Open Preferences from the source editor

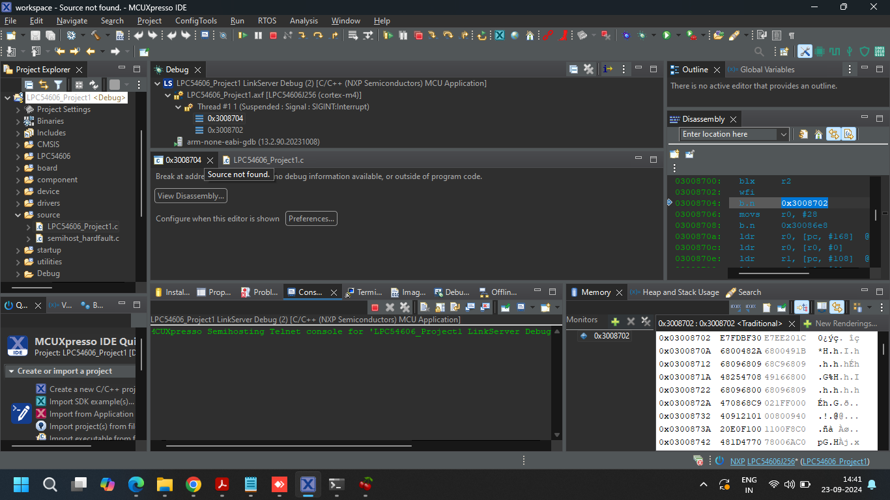coord(311,218)
